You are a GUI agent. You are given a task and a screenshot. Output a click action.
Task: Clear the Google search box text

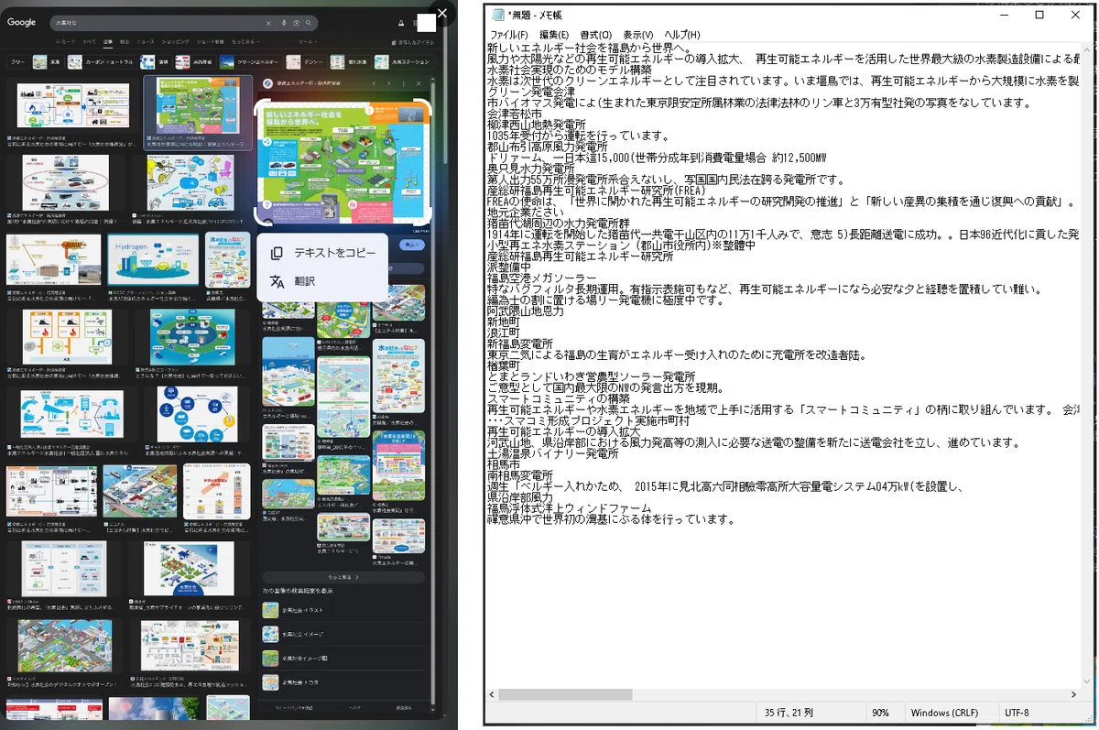(268, 23)
